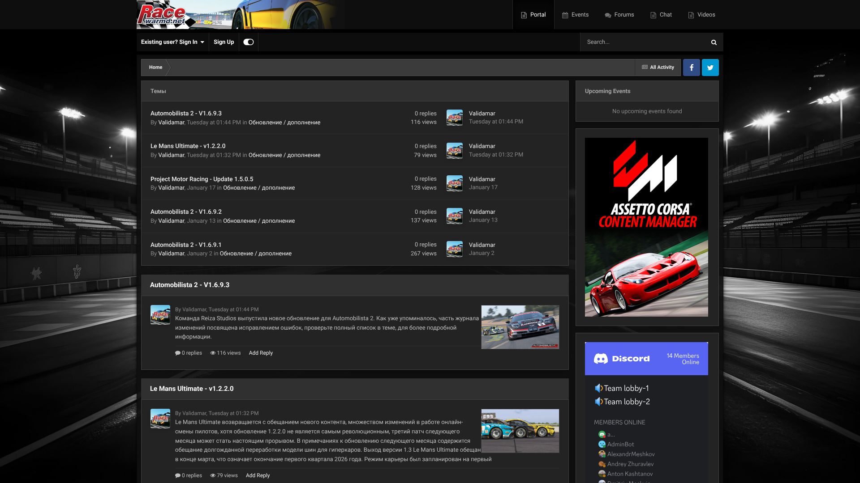Open topic Project Motor Racing - Update 1.5.0.5
860x483 pixels.
(x=202, y=179)
